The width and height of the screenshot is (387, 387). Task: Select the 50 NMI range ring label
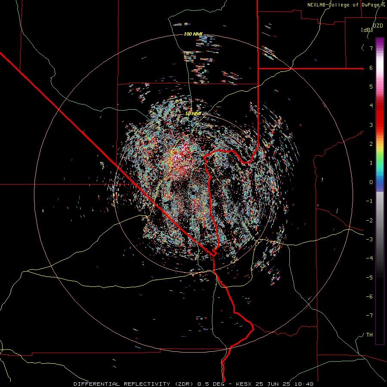click(193, 114)
